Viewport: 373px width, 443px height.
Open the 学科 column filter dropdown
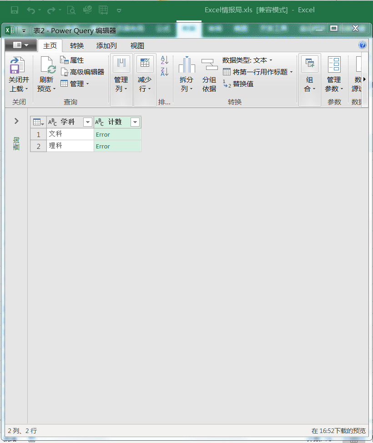88,122
